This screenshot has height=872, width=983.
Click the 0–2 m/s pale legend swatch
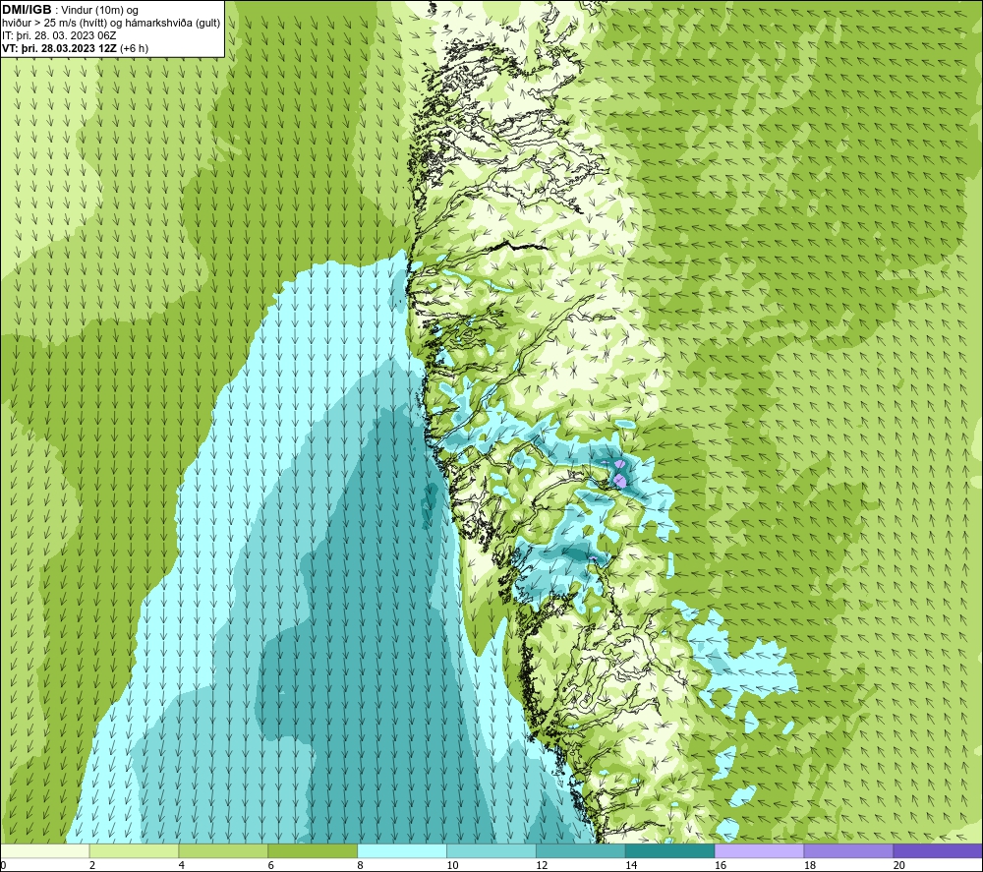[45, 850]
